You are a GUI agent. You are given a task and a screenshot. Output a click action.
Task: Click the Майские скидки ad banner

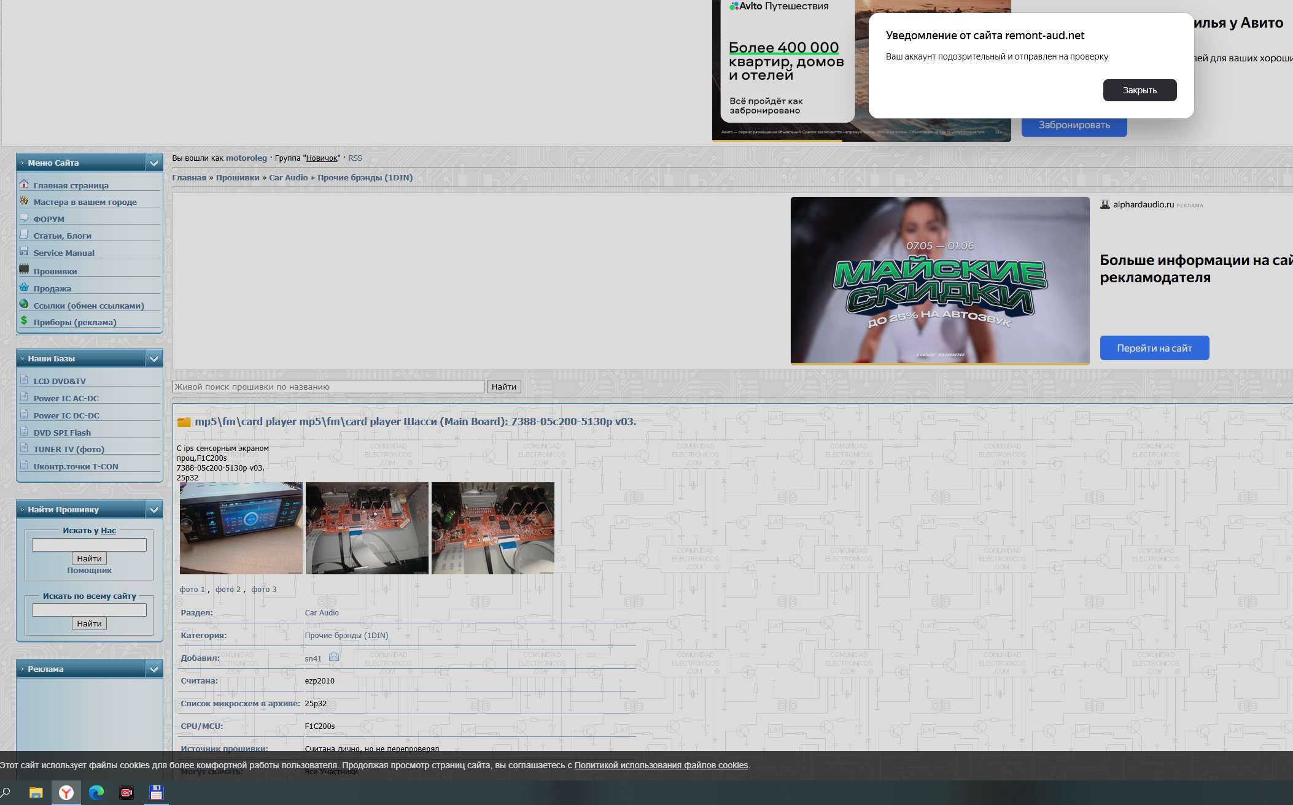pos(940,280)
